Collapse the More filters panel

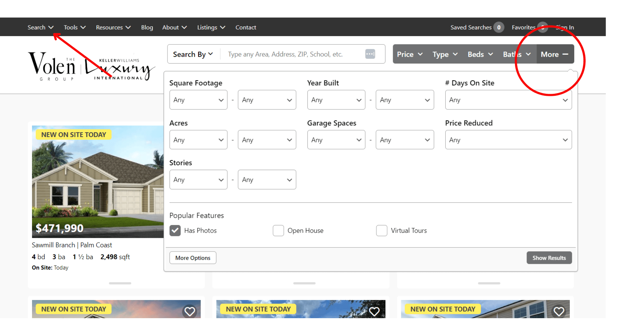pos(555,54)
